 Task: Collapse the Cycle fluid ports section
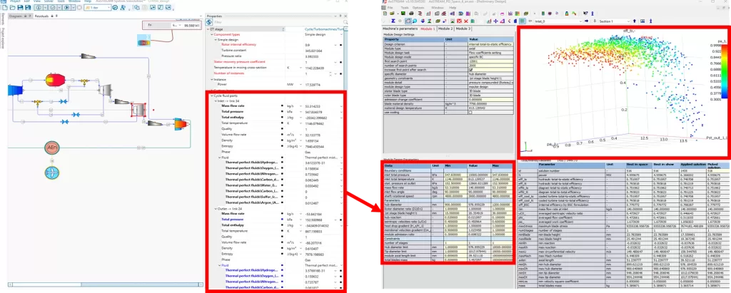(212, 96)
